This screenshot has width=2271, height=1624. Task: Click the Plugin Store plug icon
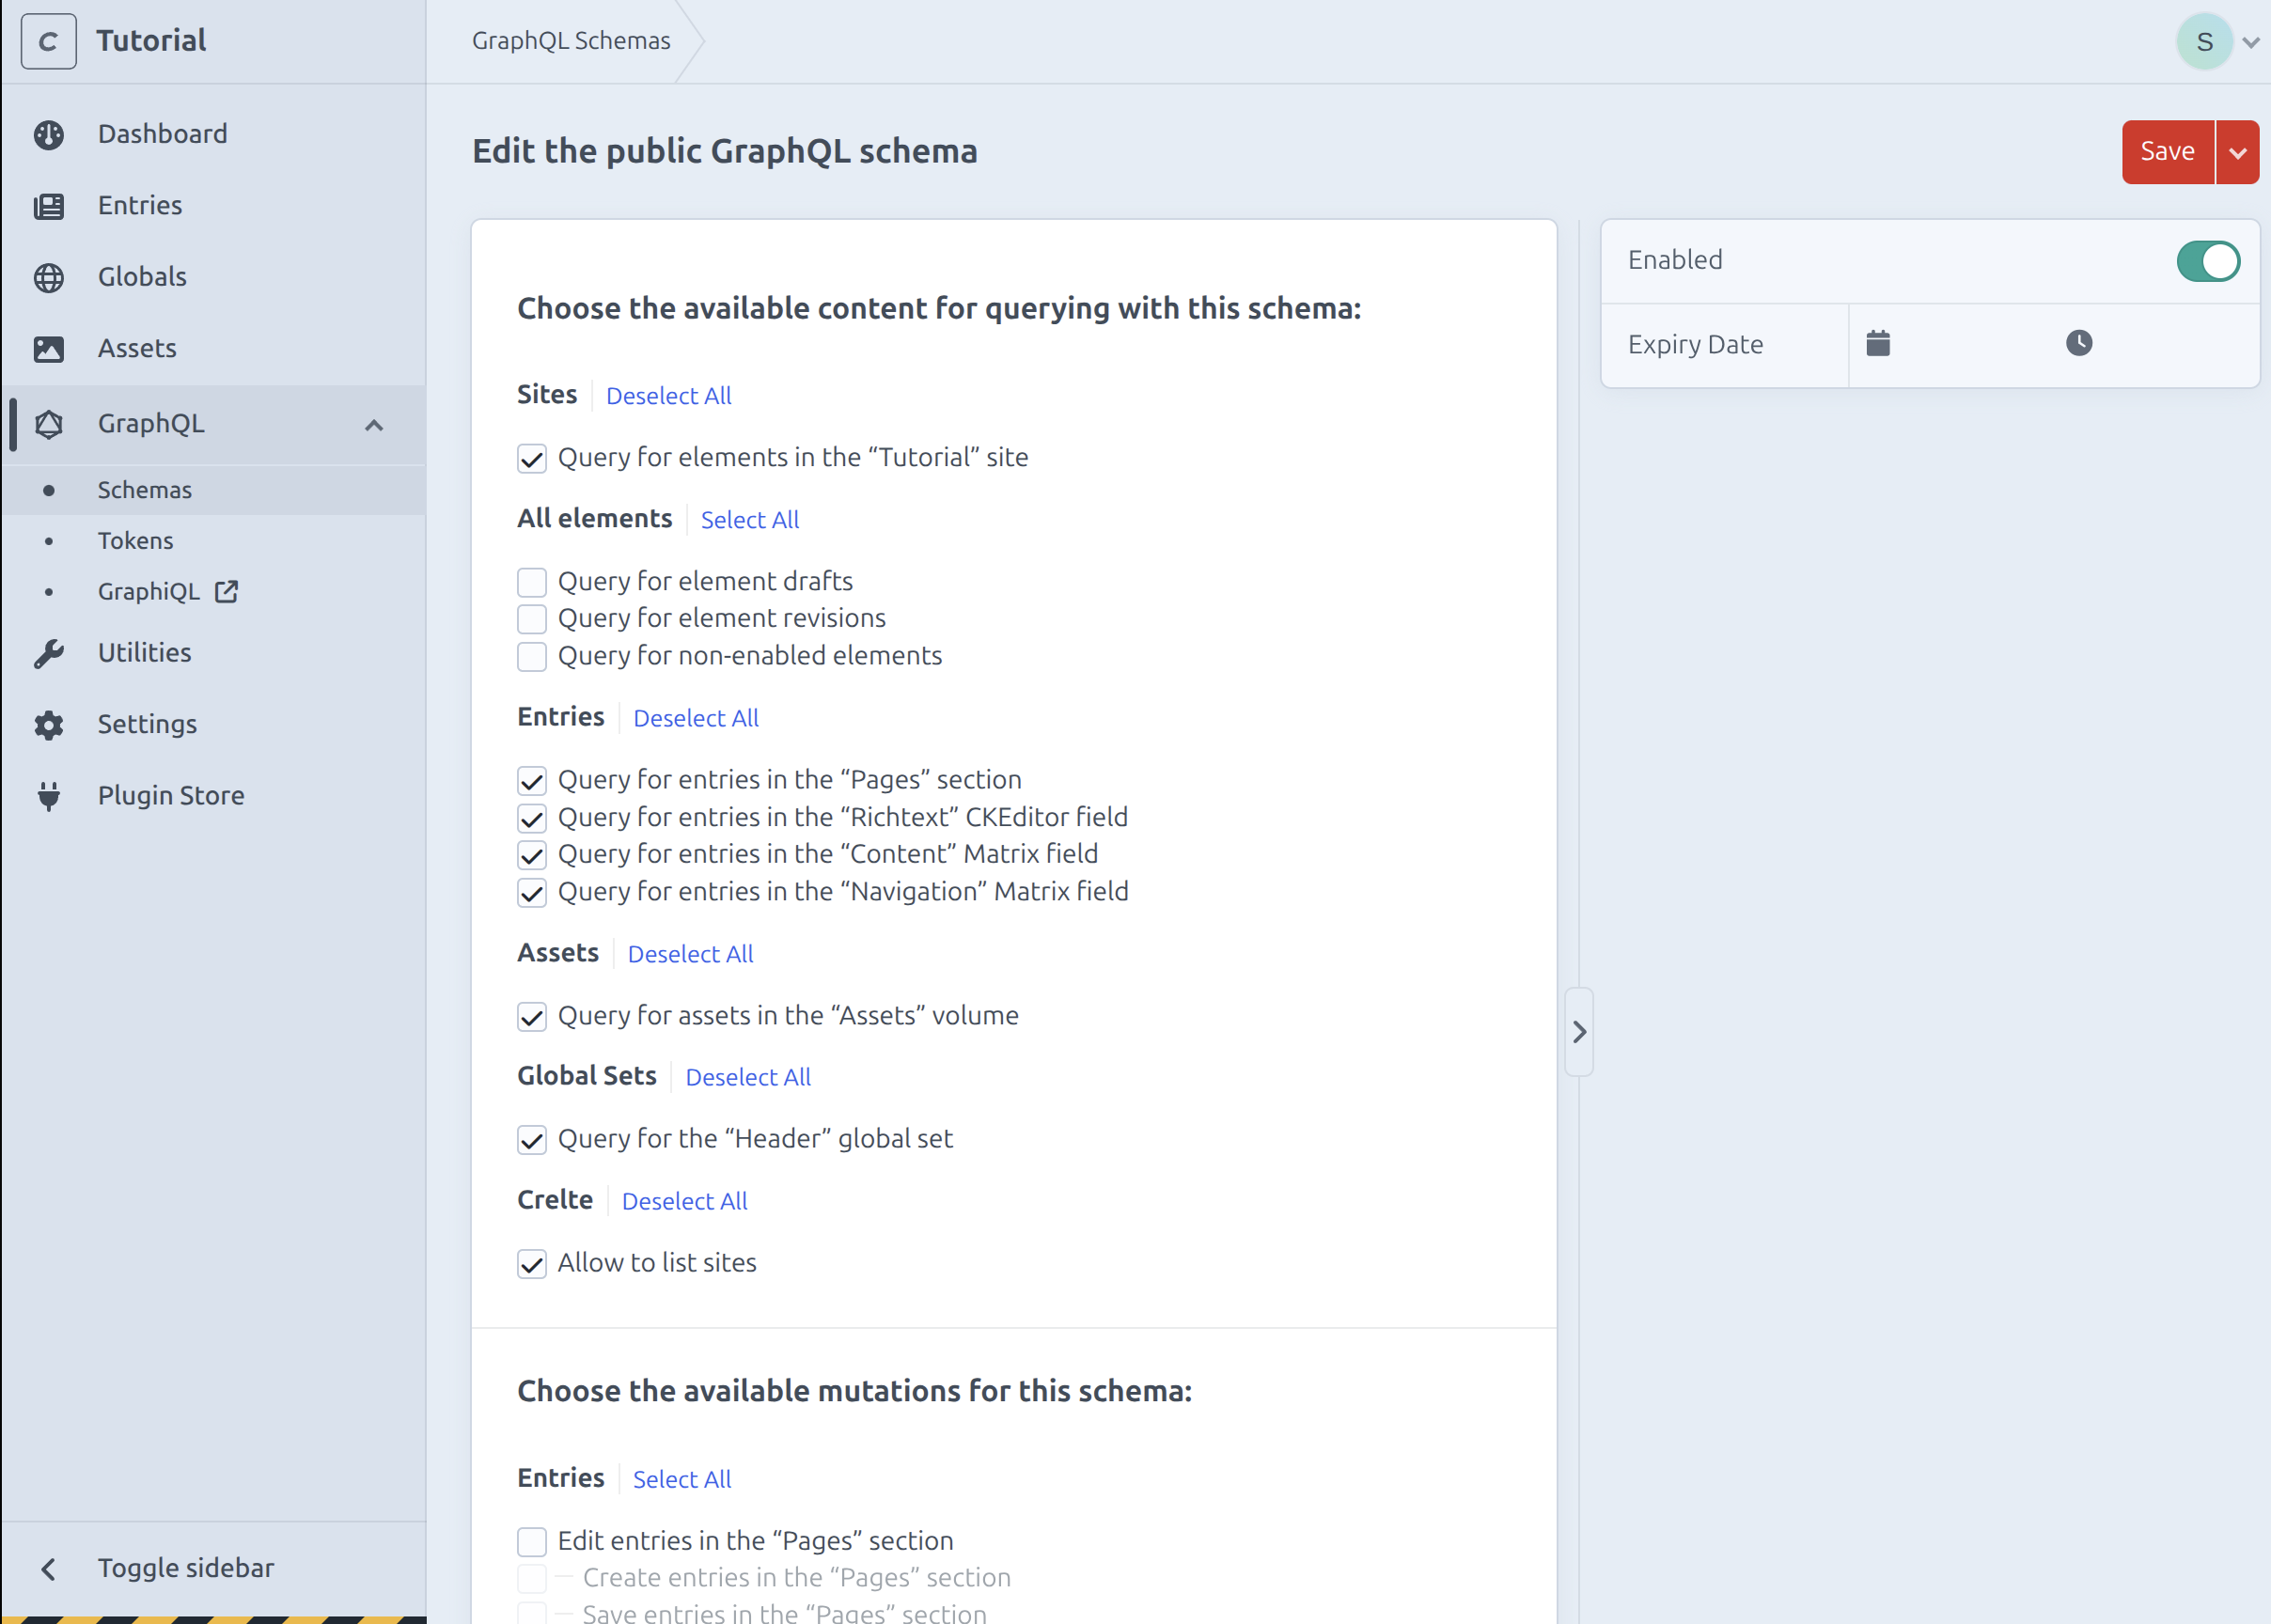tap(48, 796)
